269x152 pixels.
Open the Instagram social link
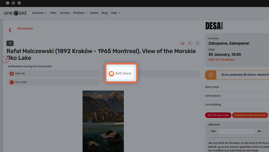click(x=13, y=3)
